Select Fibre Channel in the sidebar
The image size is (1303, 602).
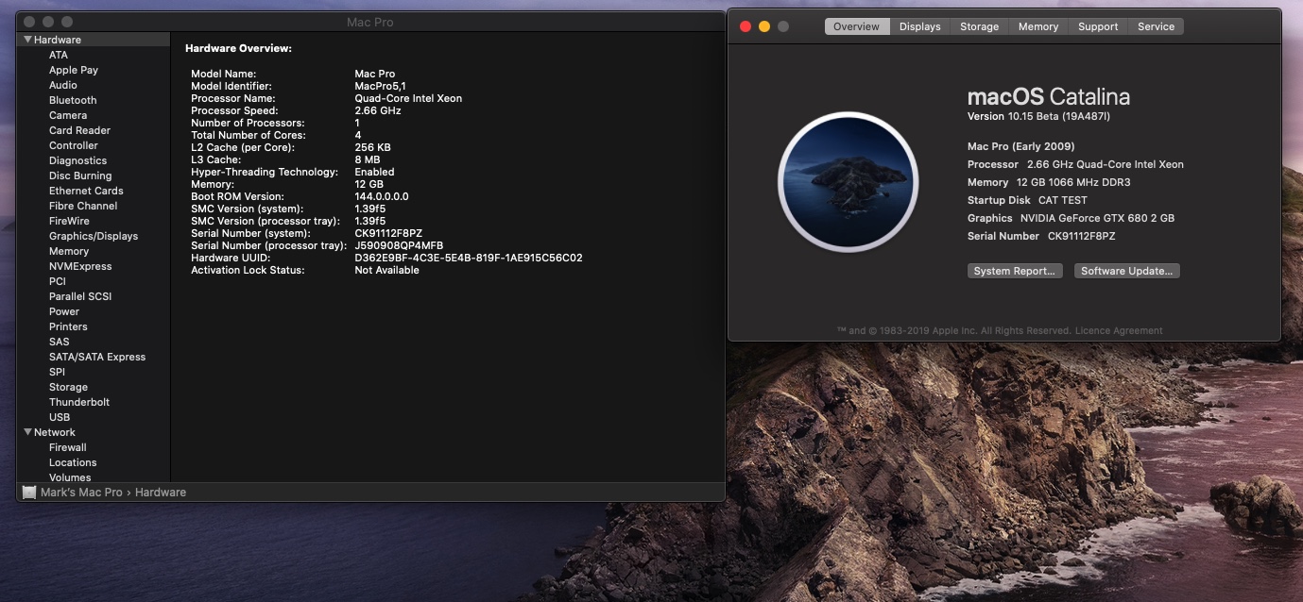[83, 206]
